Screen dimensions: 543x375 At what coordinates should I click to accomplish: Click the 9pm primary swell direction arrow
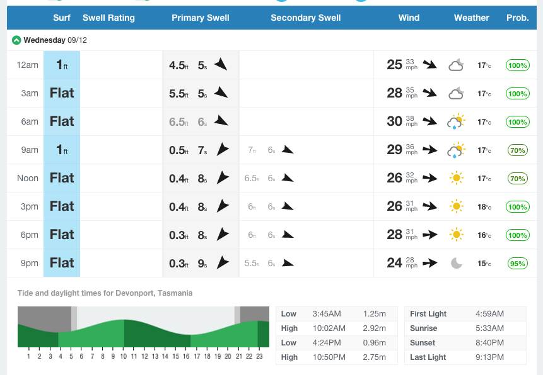point(222,263)
